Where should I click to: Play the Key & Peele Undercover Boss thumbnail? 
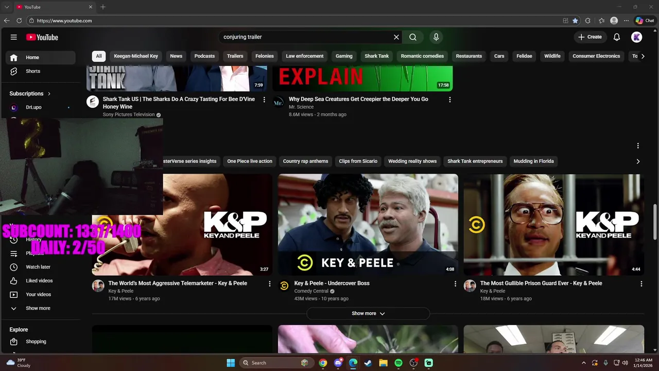(x=368, y=225)
